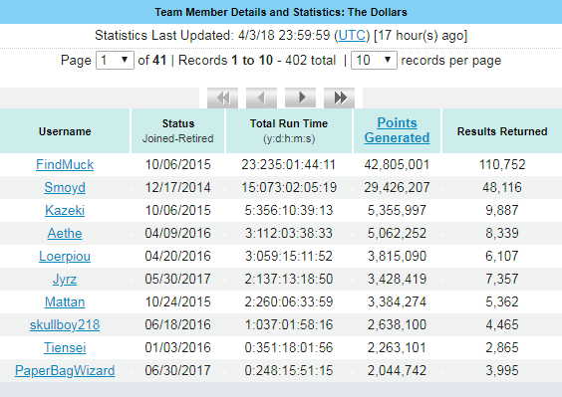This screenshot has width=562, height=397.
Task: Go to the first page arrow
Action: [222, 98]
